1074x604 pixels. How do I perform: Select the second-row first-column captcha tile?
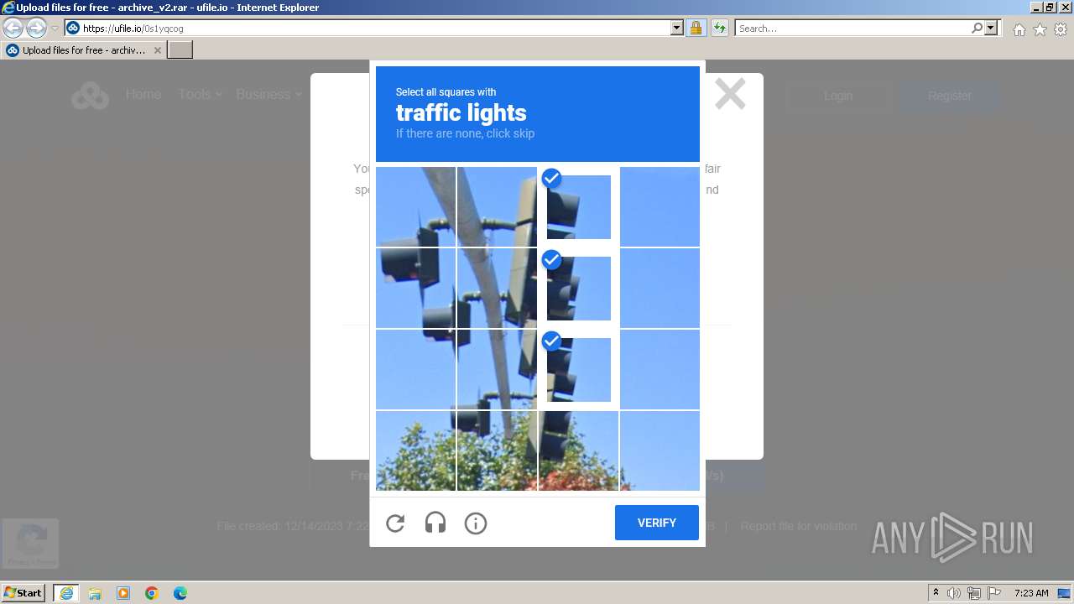point(415,288)
